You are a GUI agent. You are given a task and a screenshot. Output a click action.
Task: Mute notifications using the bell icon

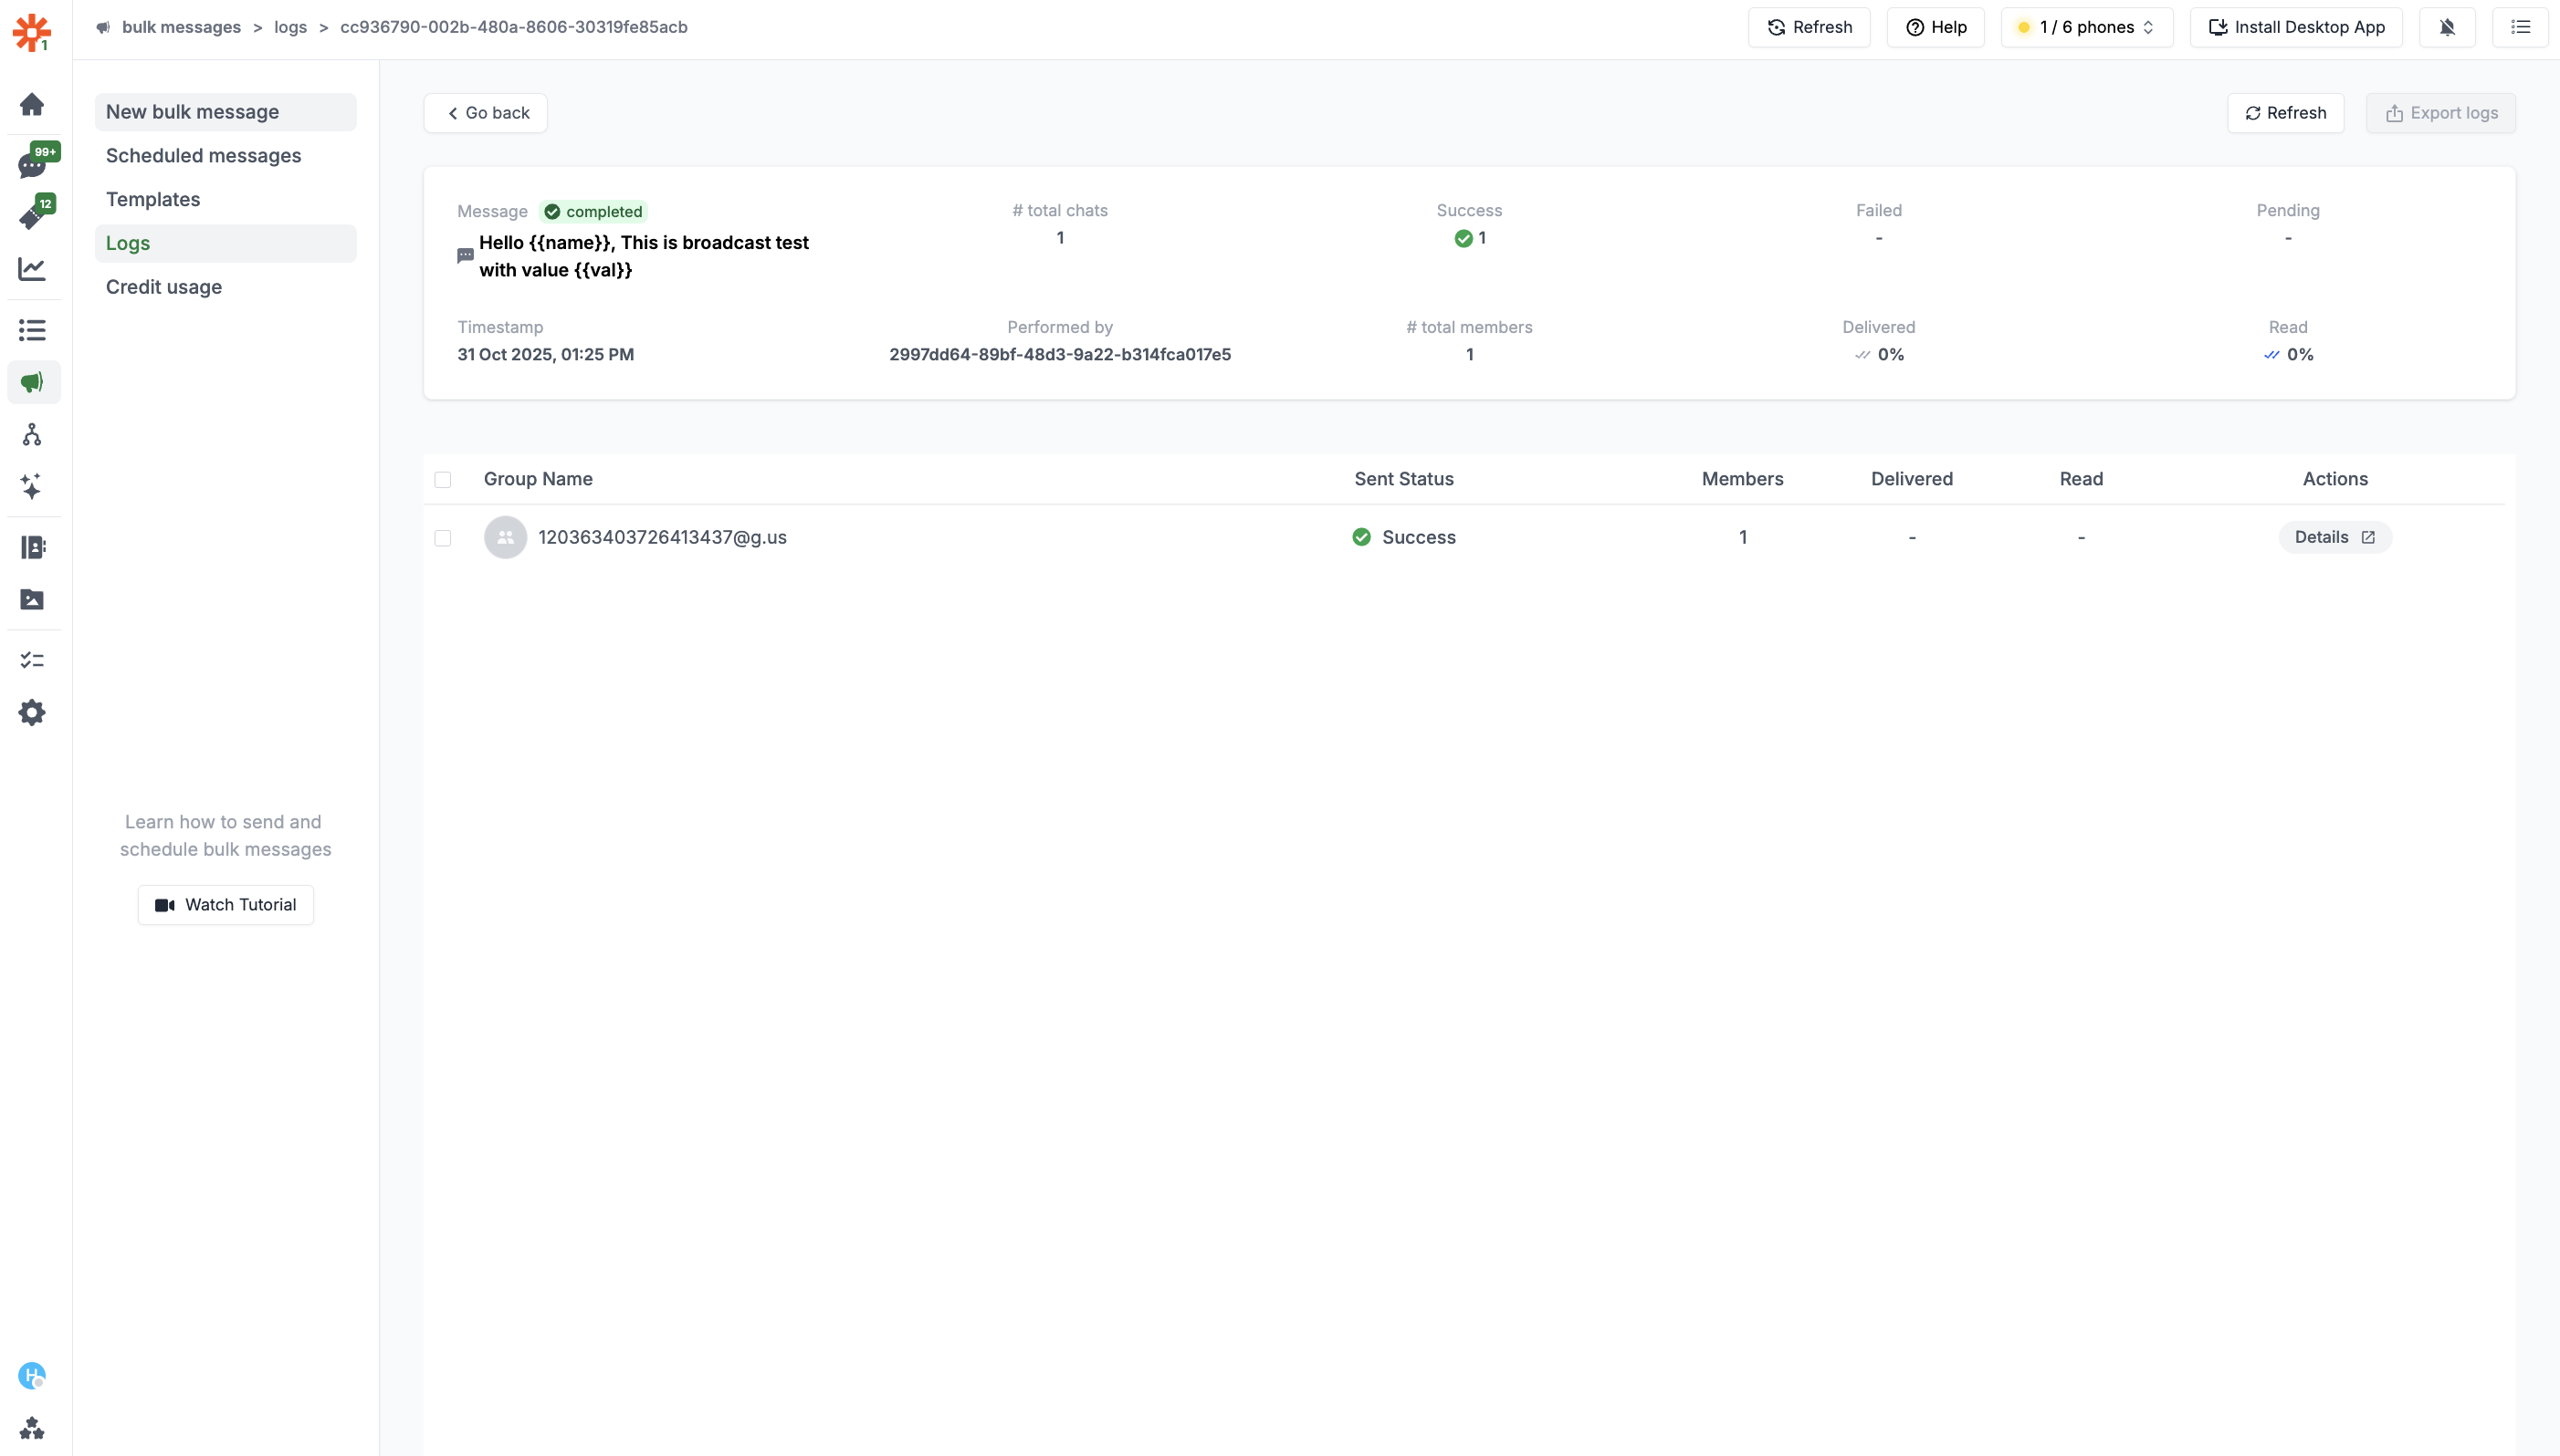pos(2447,27)
